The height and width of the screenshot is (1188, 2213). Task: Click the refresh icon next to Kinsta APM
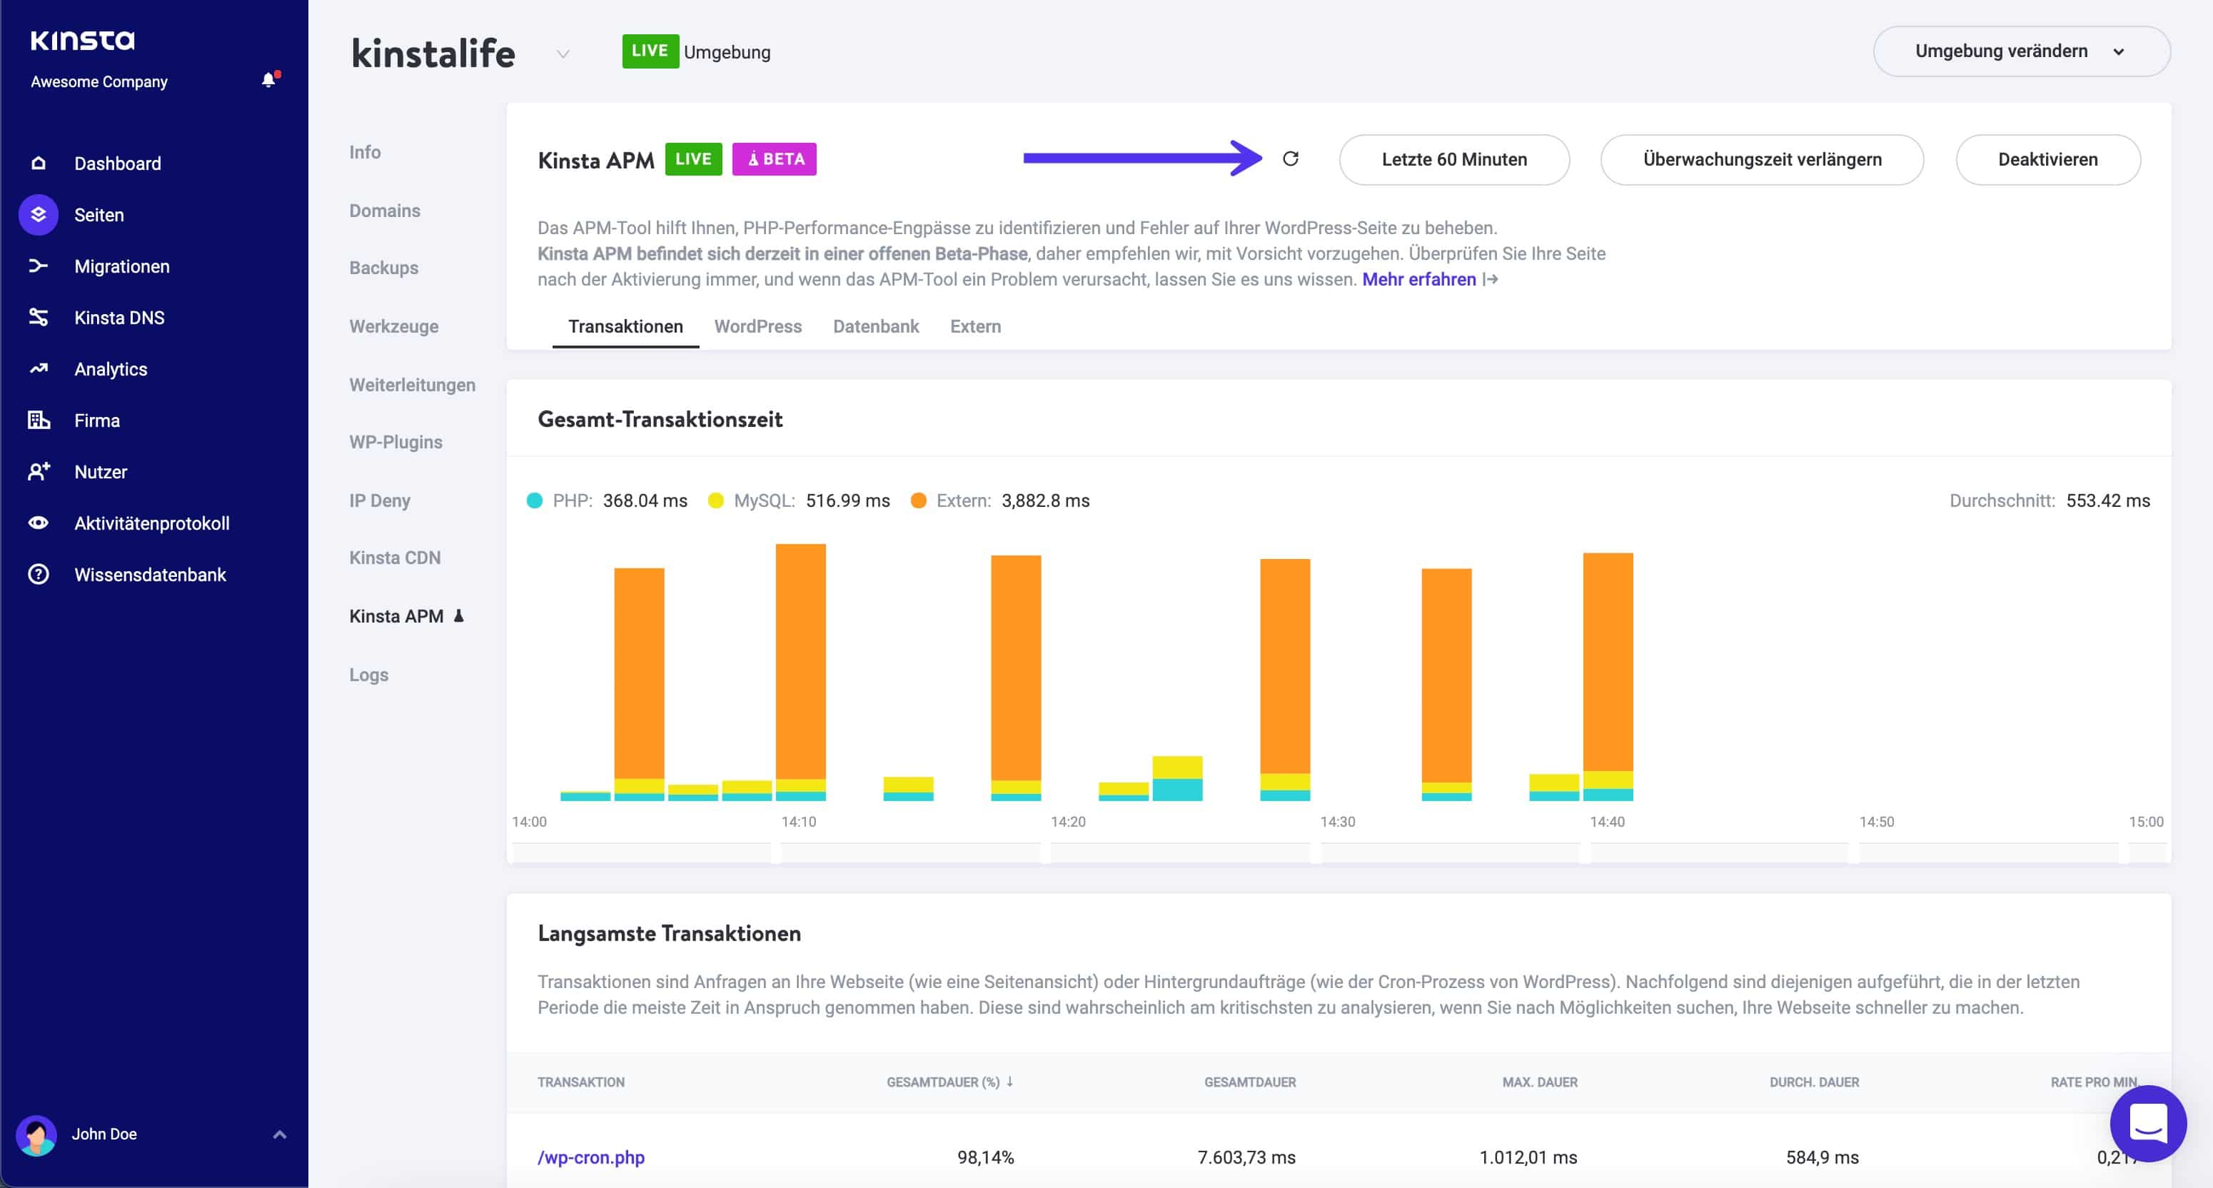[1291, 159]
